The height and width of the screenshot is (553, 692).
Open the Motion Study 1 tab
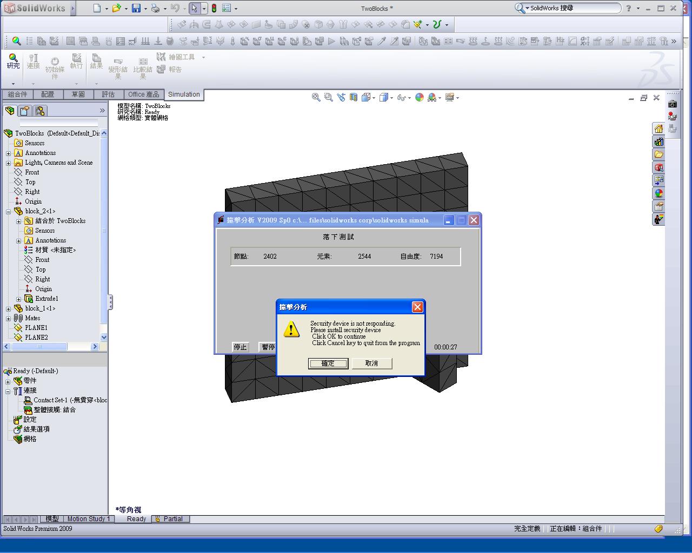[89, 519]
